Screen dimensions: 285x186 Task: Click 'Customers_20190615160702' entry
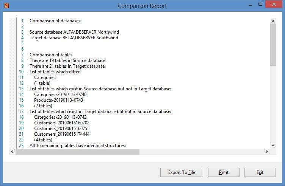(x=62, y=123)
